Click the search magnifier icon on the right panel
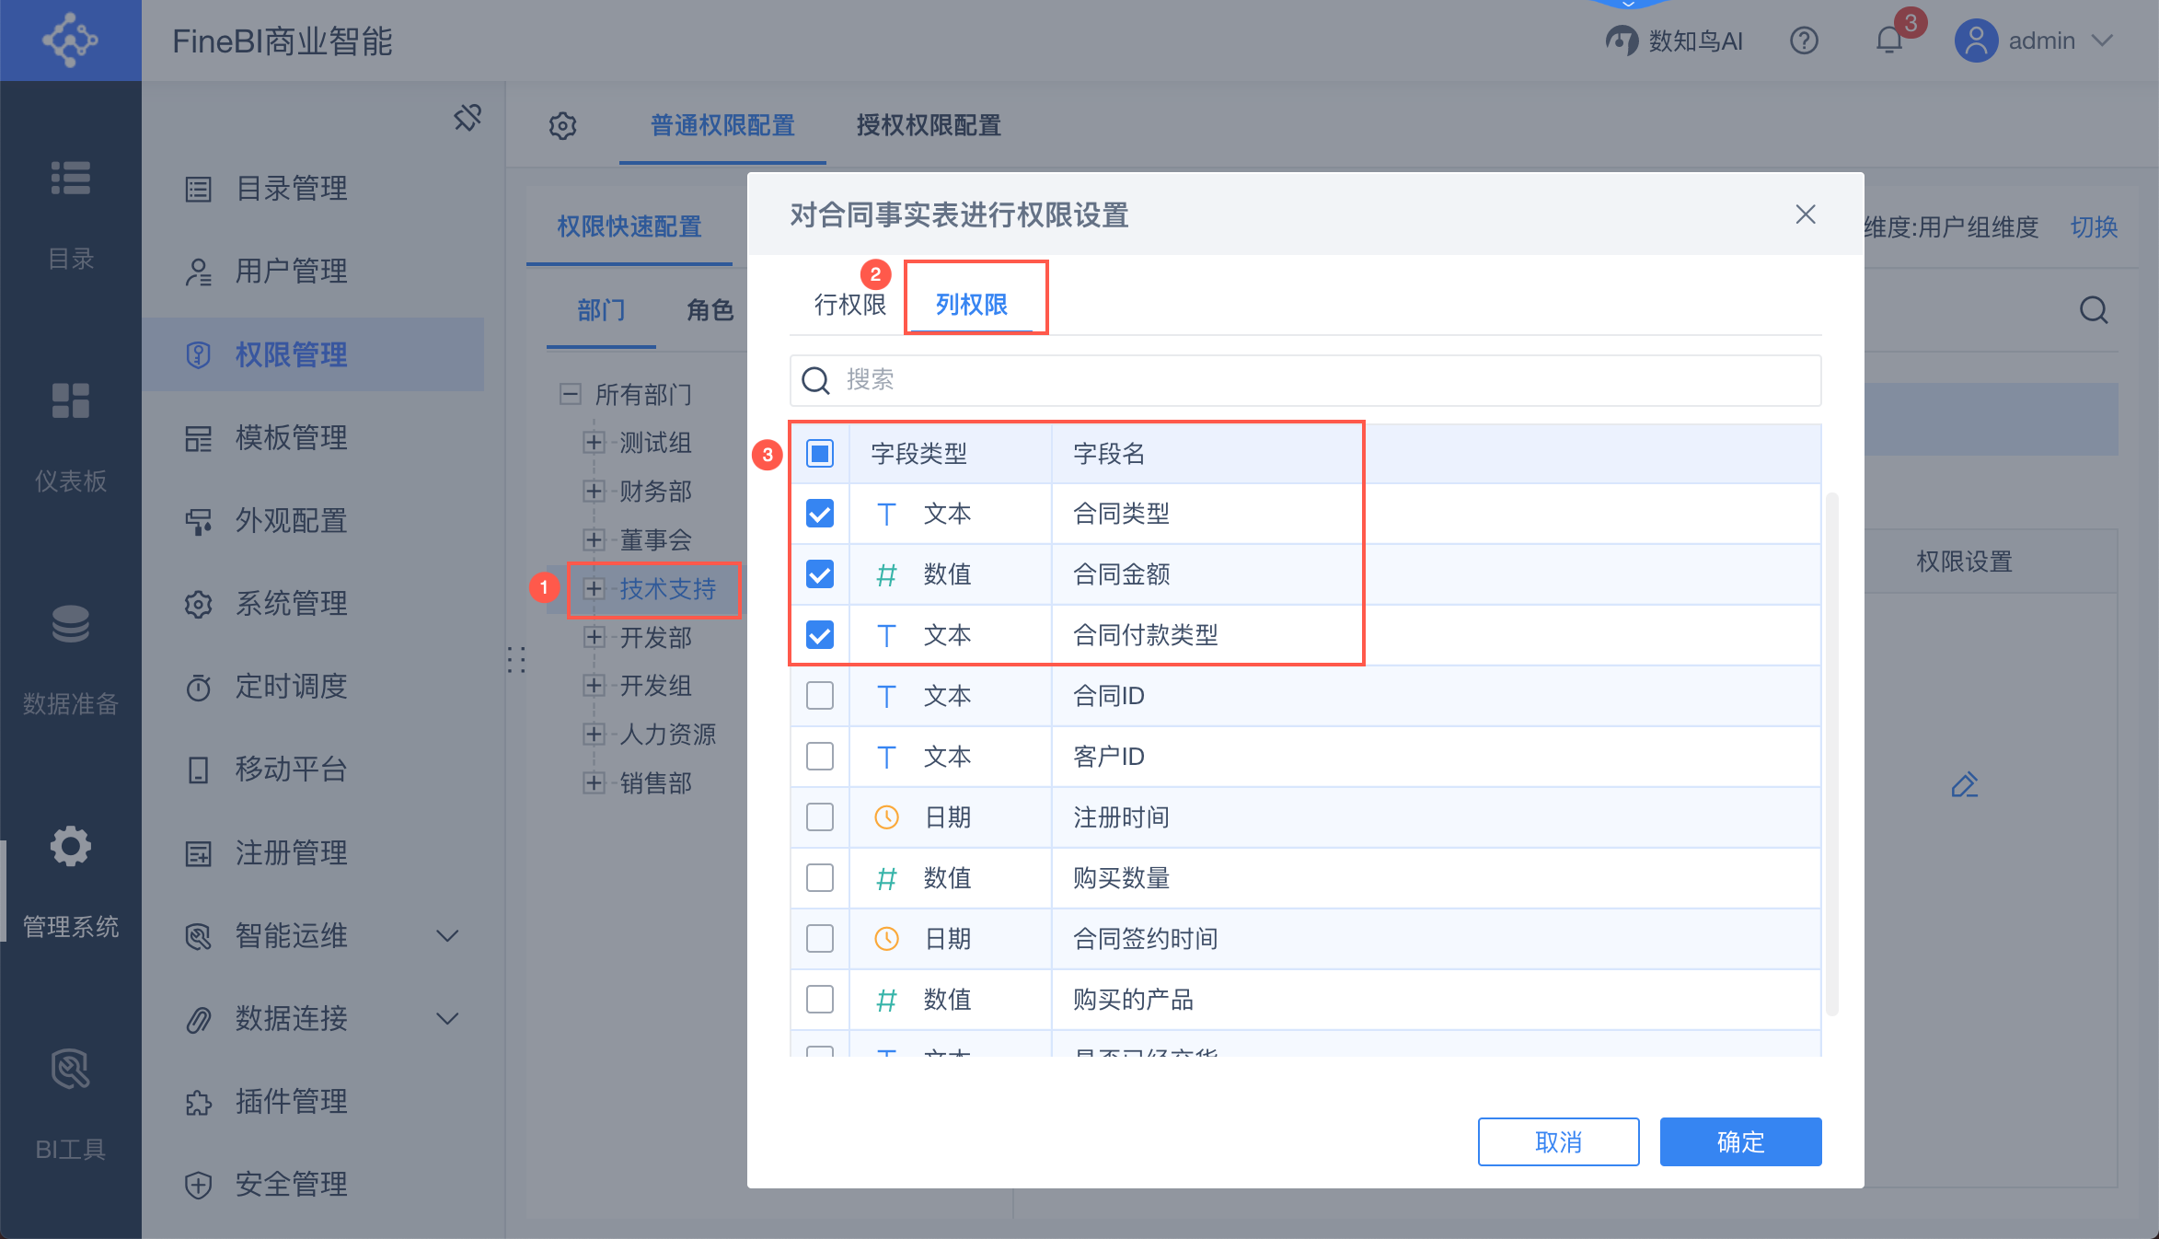Viewport: 2159px width, 1239px height. 2094,310
